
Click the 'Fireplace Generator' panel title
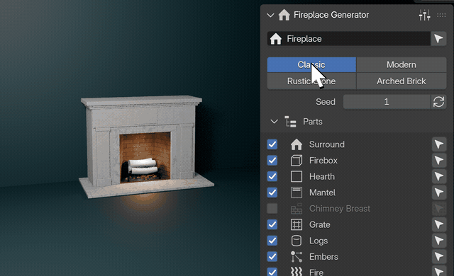(x=331, y=15)
